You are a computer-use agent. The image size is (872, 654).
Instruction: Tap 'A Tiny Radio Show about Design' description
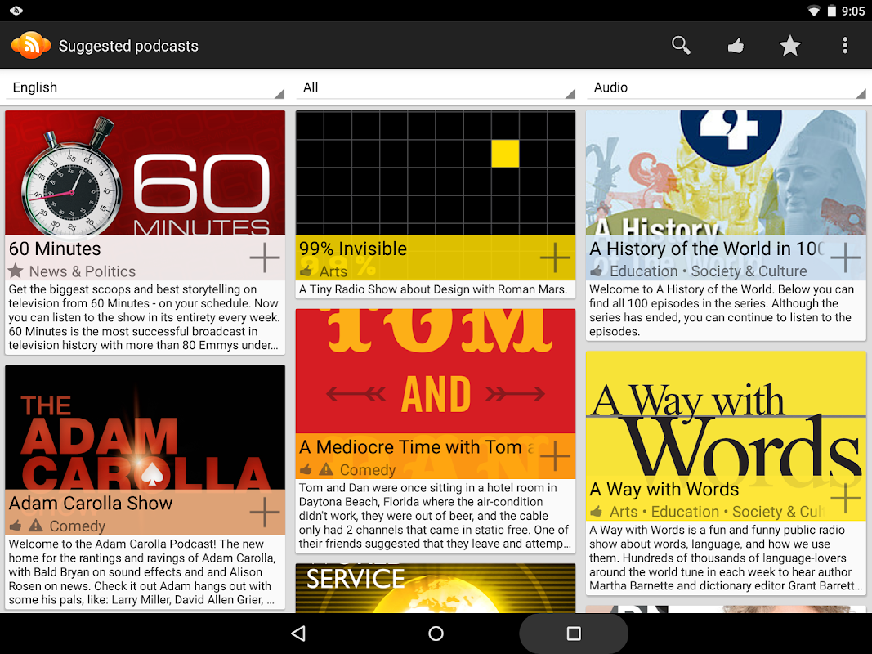432,289
